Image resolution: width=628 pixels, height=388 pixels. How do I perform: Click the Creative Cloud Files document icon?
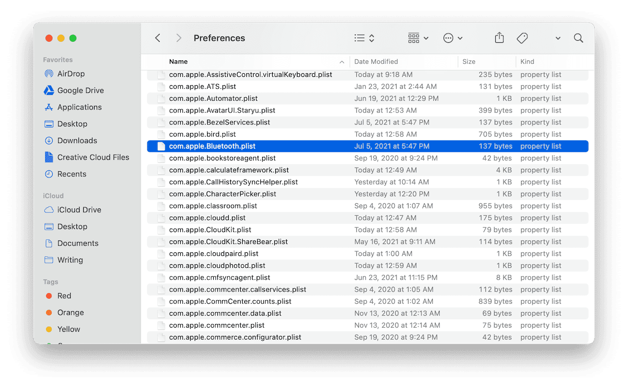pos(49,157)
